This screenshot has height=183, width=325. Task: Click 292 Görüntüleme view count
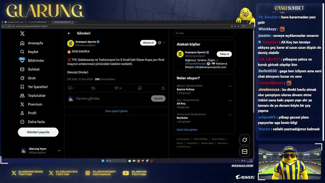[105, 79]
